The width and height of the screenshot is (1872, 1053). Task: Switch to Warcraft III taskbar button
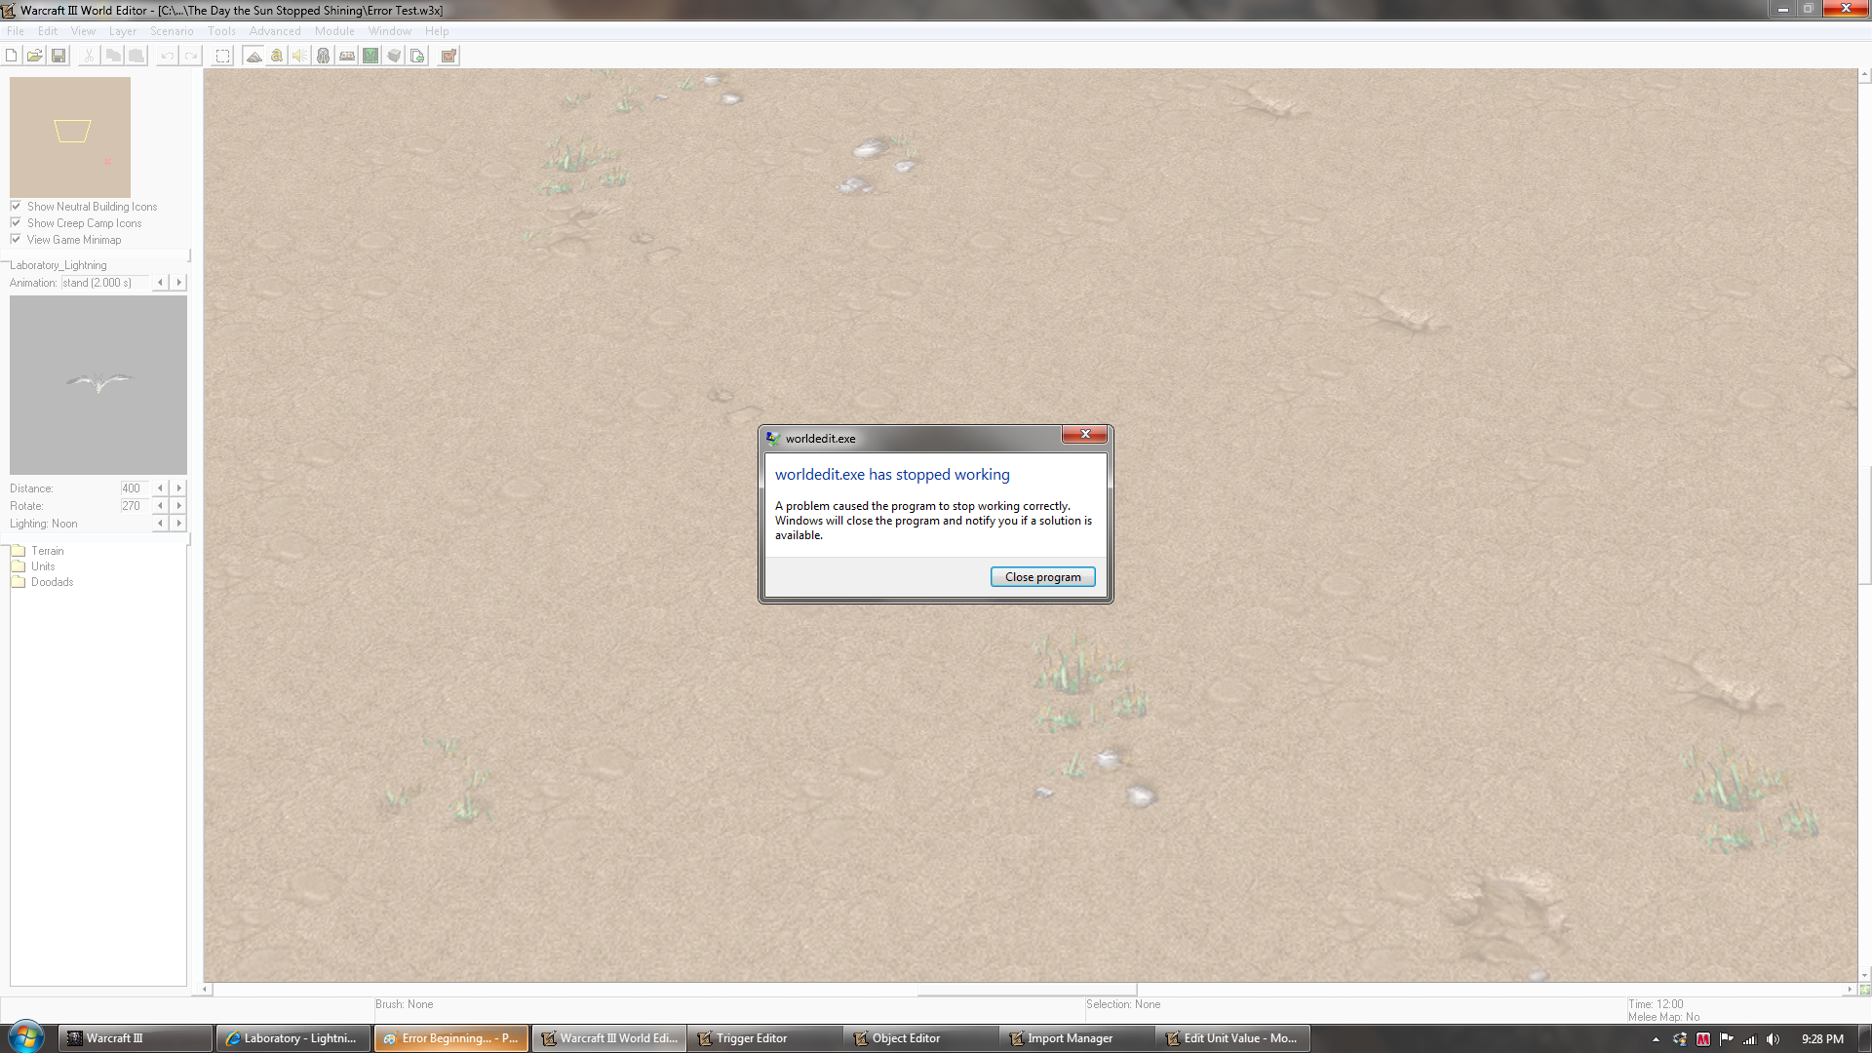(135, 1038)
